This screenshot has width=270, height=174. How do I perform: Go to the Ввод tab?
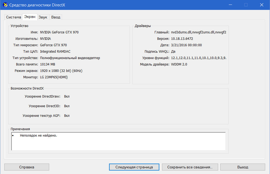coord(56,17)
